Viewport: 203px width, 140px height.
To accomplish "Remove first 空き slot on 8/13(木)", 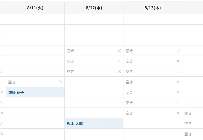I will 178,51.
